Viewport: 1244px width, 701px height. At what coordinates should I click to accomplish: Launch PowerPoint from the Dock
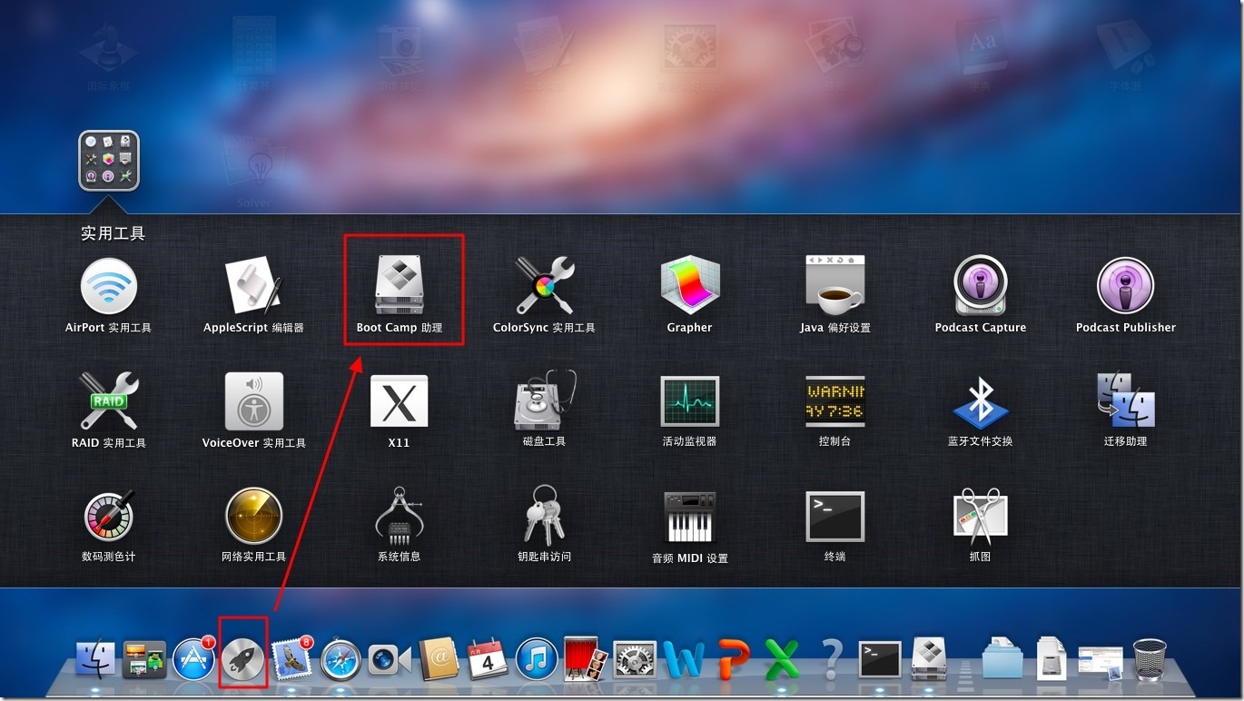pyautogui.click(x=732, y=659)
